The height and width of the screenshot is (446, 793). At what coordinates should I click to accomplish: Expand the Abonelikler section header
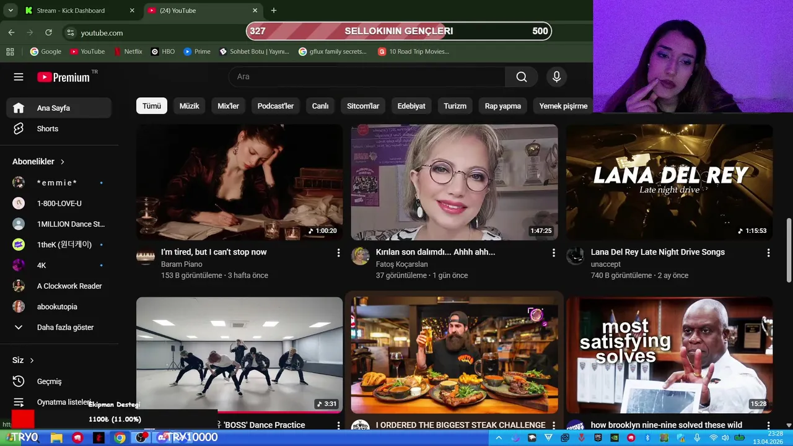click(38, 162)
